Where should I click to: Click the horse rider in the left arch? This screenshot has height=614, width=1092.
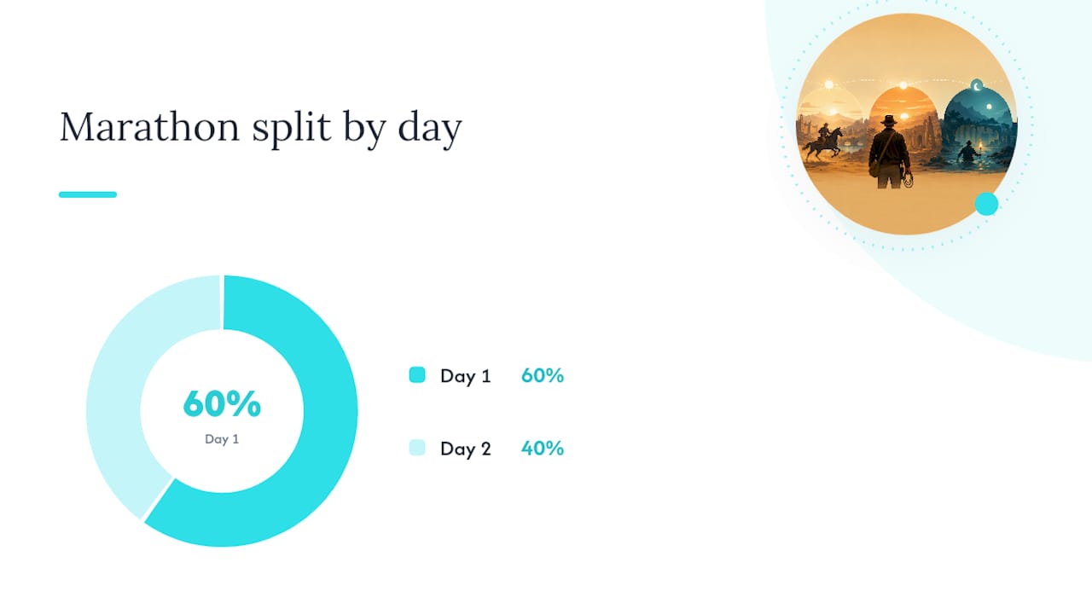[x=823, y=142]
